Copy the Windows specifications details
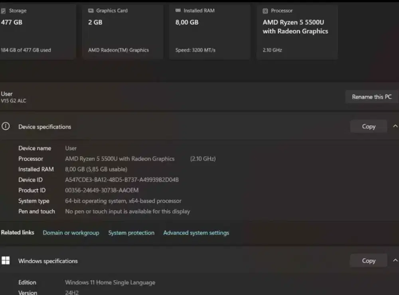Image resolution: width=399 pixels, height=295 pixels. point(368,260)
